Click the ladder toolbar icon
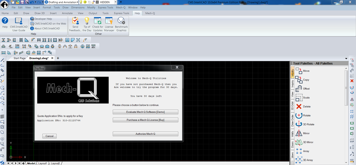Viewport: 356px width, 165px height. (x=21, y=40)
